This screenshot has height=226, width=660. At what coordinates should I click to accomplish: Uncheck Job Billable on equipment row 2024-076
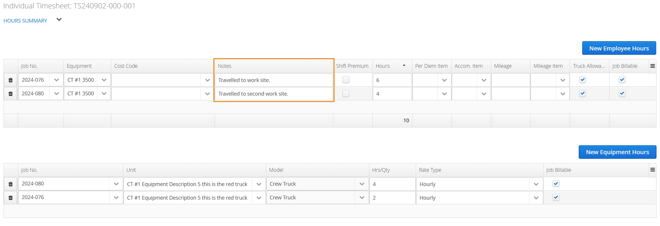[x=556, y=197]
